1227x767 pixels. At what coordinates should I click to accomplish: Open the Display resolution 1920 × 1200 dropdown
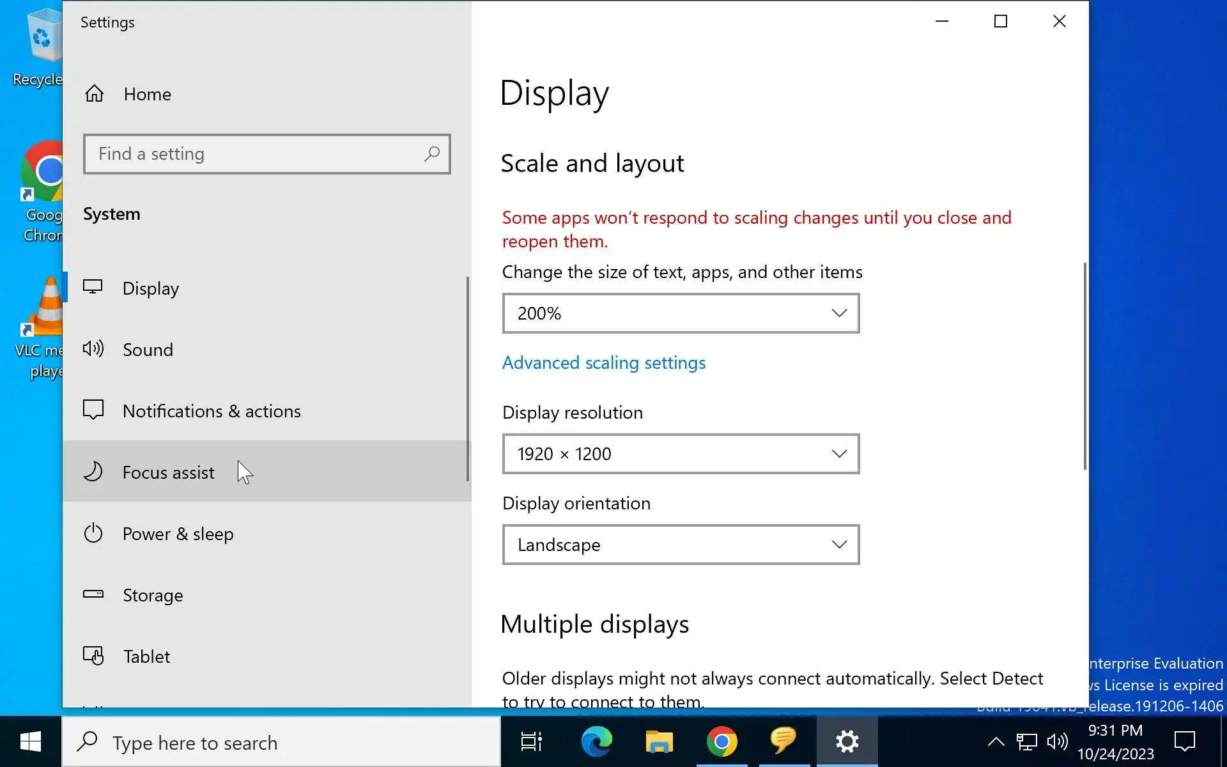(x=681, y=454)
